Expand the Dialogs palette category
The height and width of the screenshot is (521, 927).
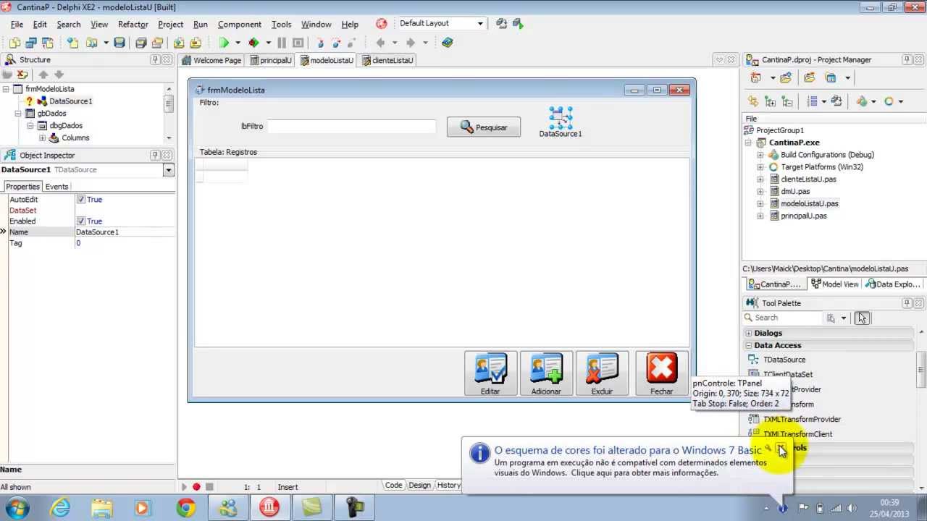click(x=749, y=333)
